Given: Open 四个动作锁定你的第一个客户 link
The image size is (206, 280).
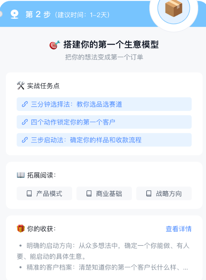Looking at the screenshot, I should click(104, 122).
